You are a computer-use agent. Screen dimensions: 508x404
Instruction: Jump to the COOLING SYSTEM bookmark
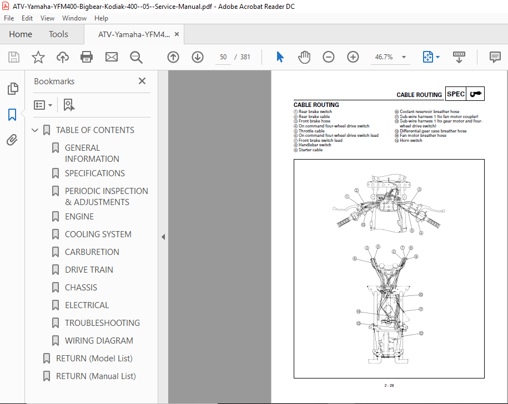coord(98,234)
